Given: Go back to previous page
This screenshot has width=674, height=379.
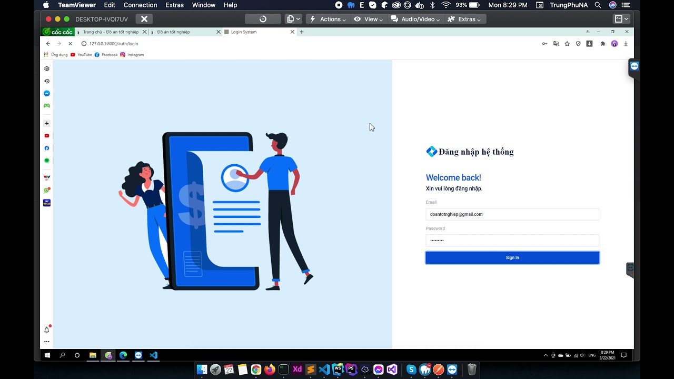Looking at the screenshot, I should tap(48, 44).
